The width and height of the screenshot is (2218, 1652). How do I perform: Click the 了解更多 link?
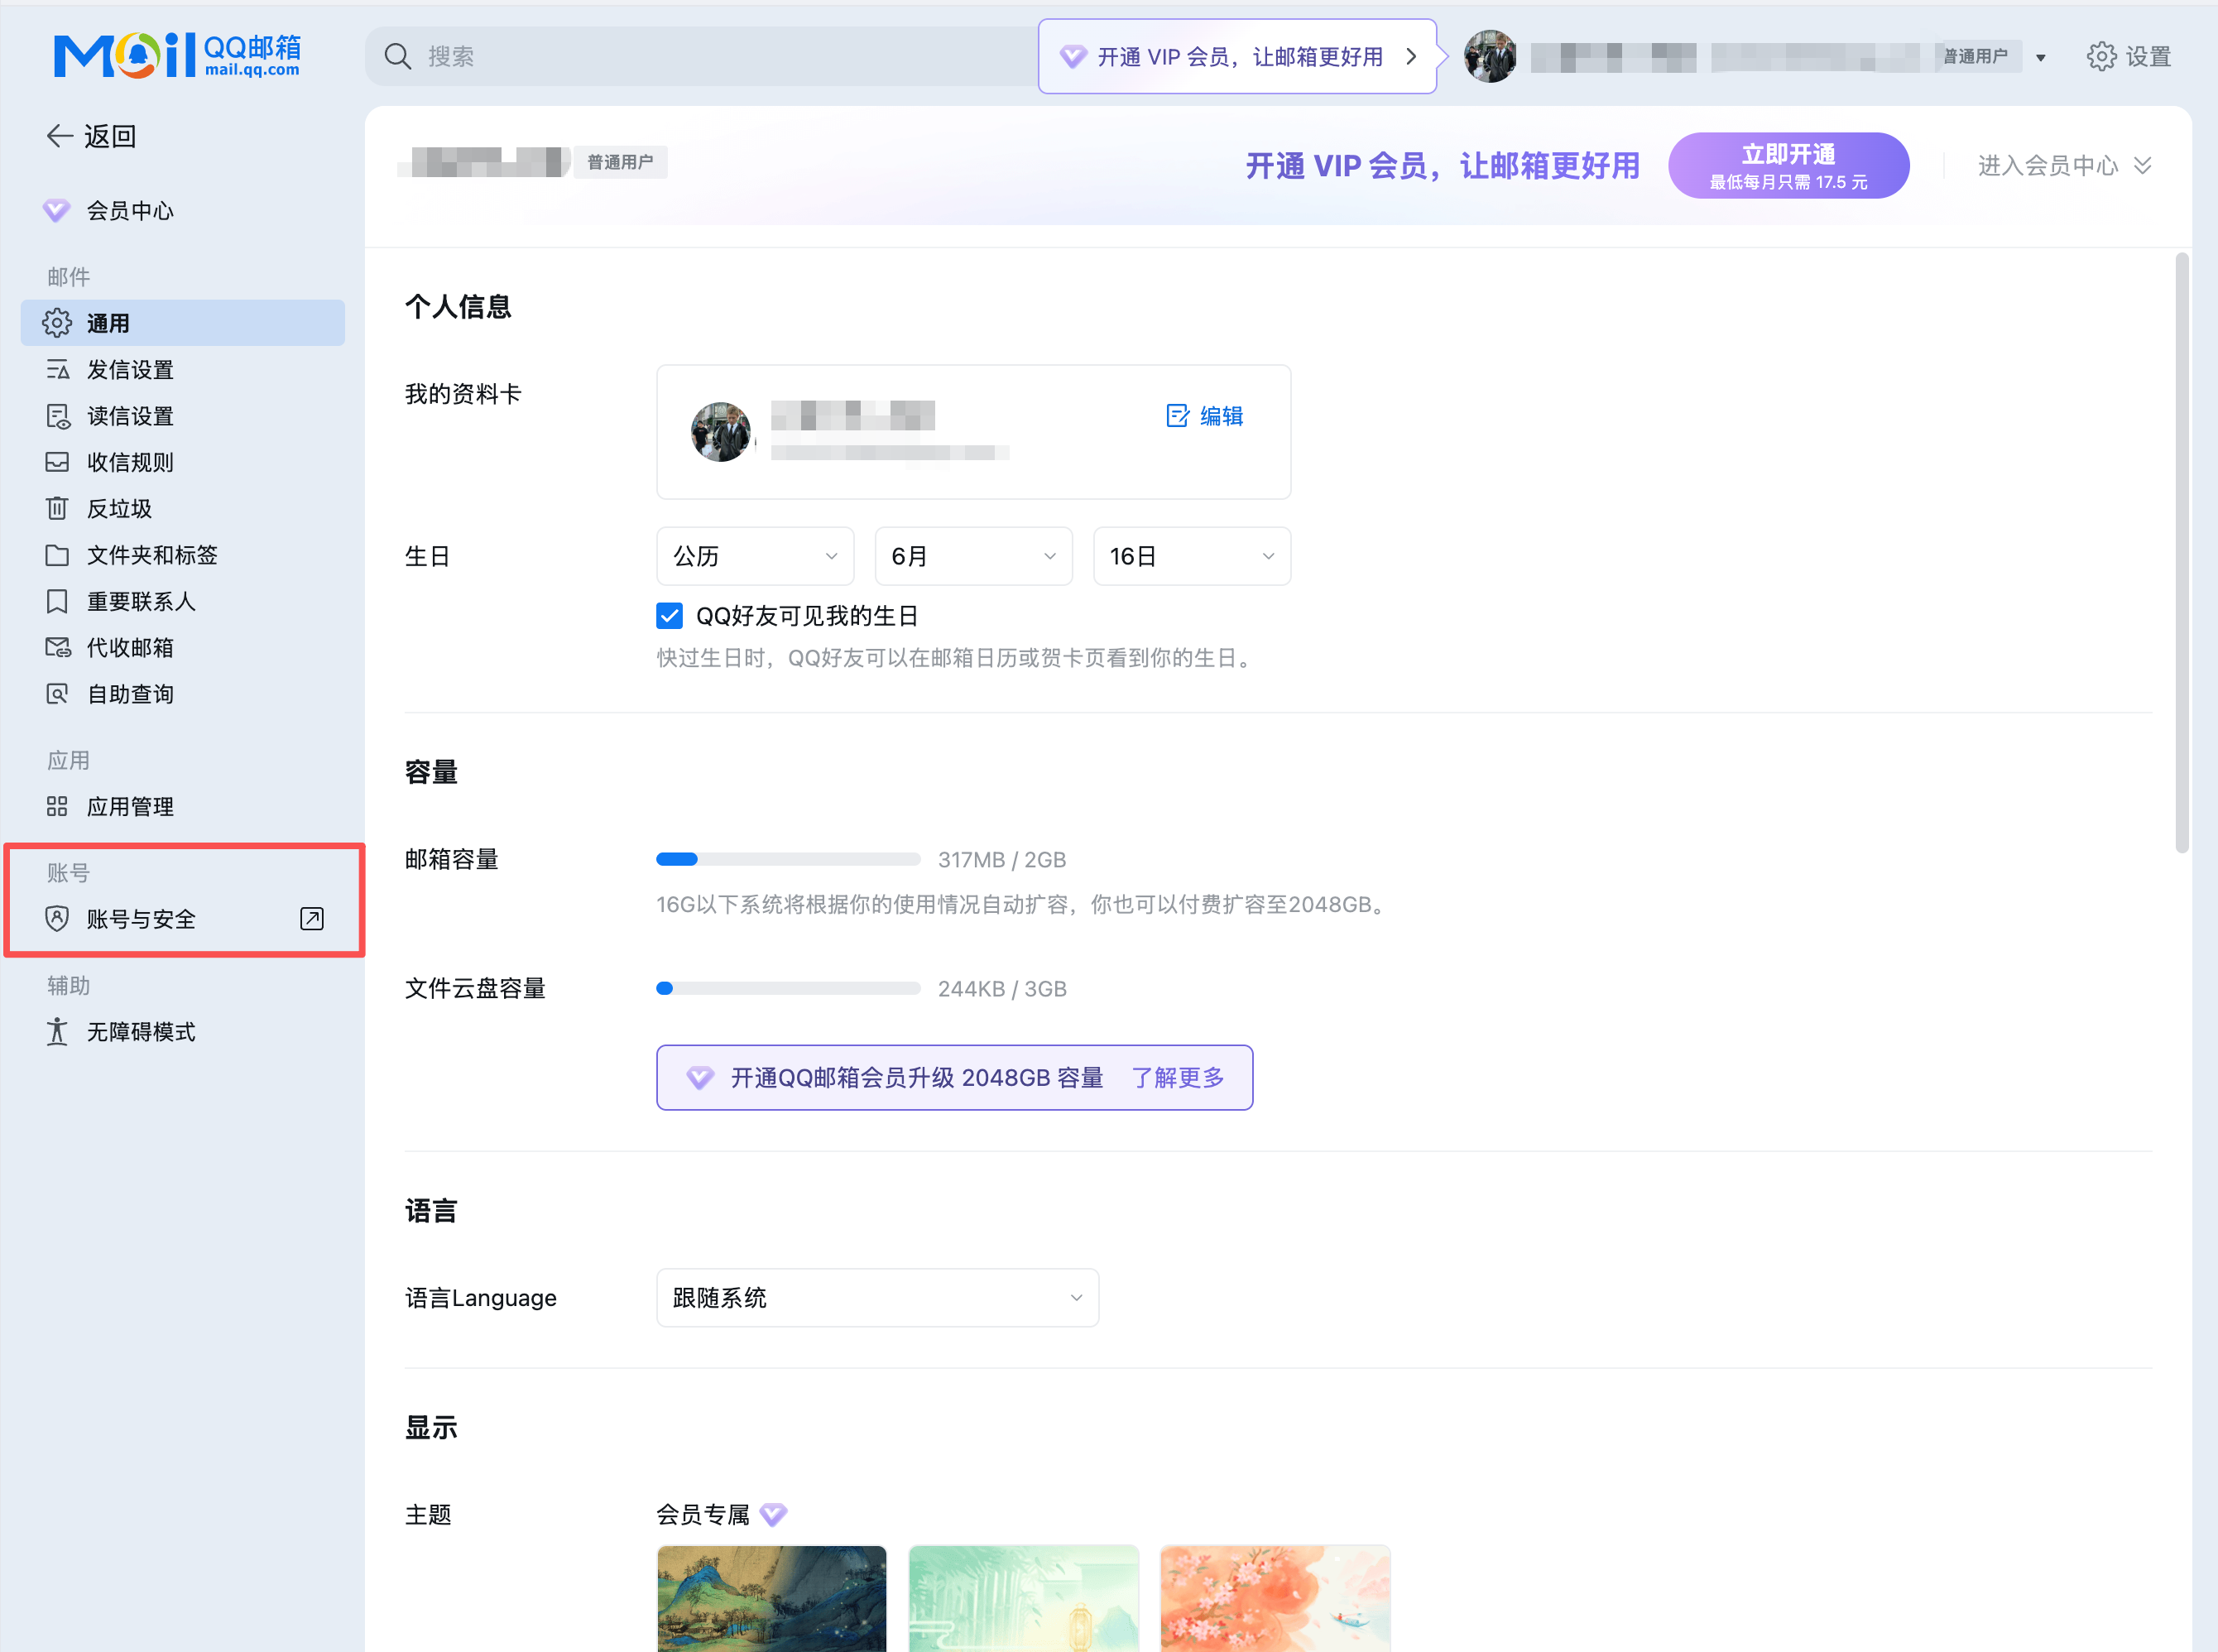(x=1178, y=1077)
